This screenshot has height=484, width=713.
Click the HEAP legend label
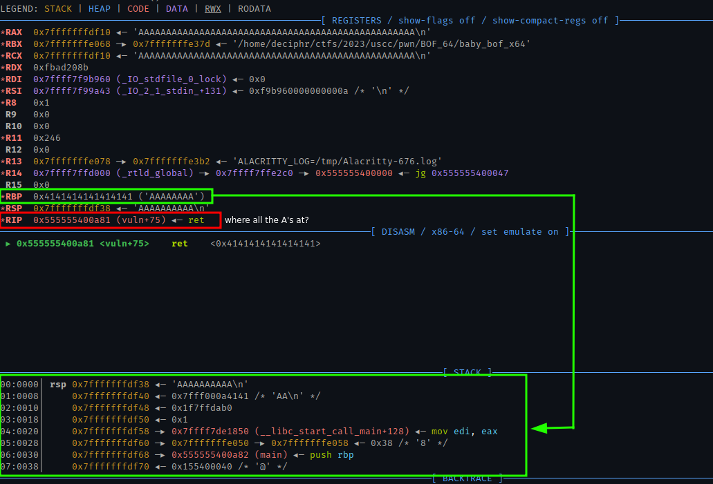pyautogui.click(x=100, y=8)
